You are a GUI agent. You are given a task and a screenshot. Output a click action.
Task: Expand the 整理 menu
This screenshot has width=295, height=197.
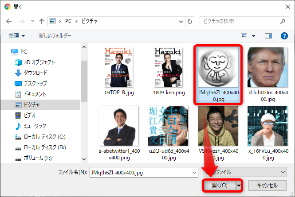click(17, 35)
